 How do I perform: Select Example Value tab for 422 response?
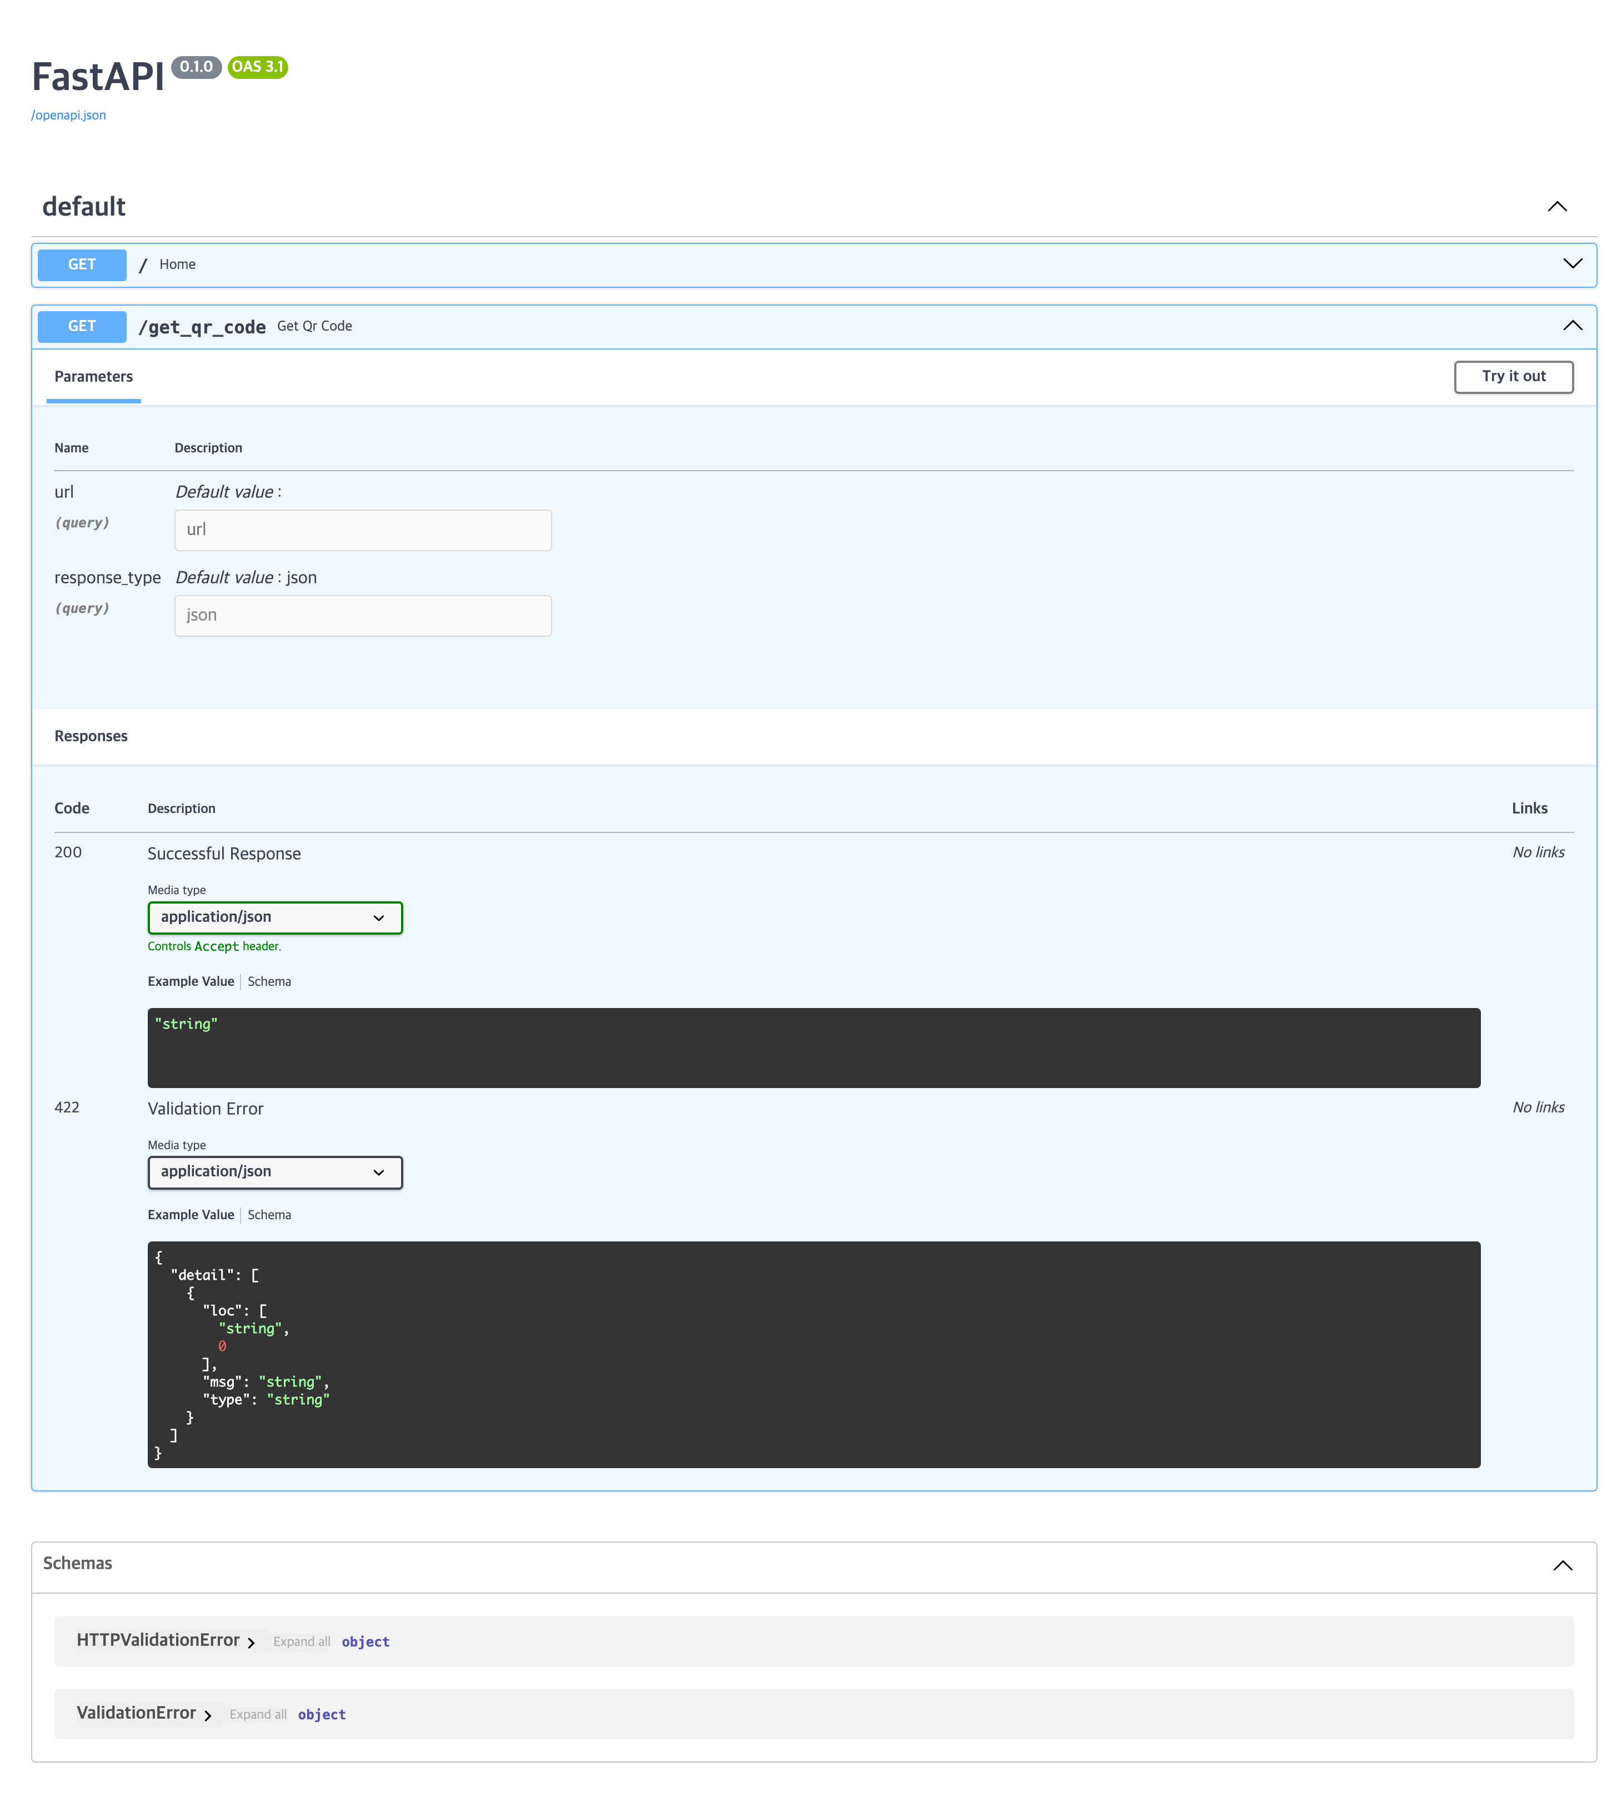(x=191, y=1215)
